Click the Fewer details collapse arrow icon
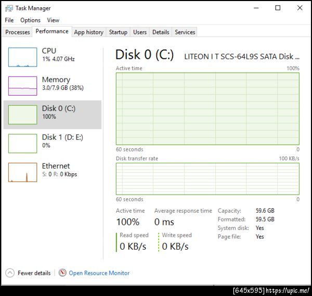Image resolution: width=312 pixels, height=296 pixels. [10, 273]
